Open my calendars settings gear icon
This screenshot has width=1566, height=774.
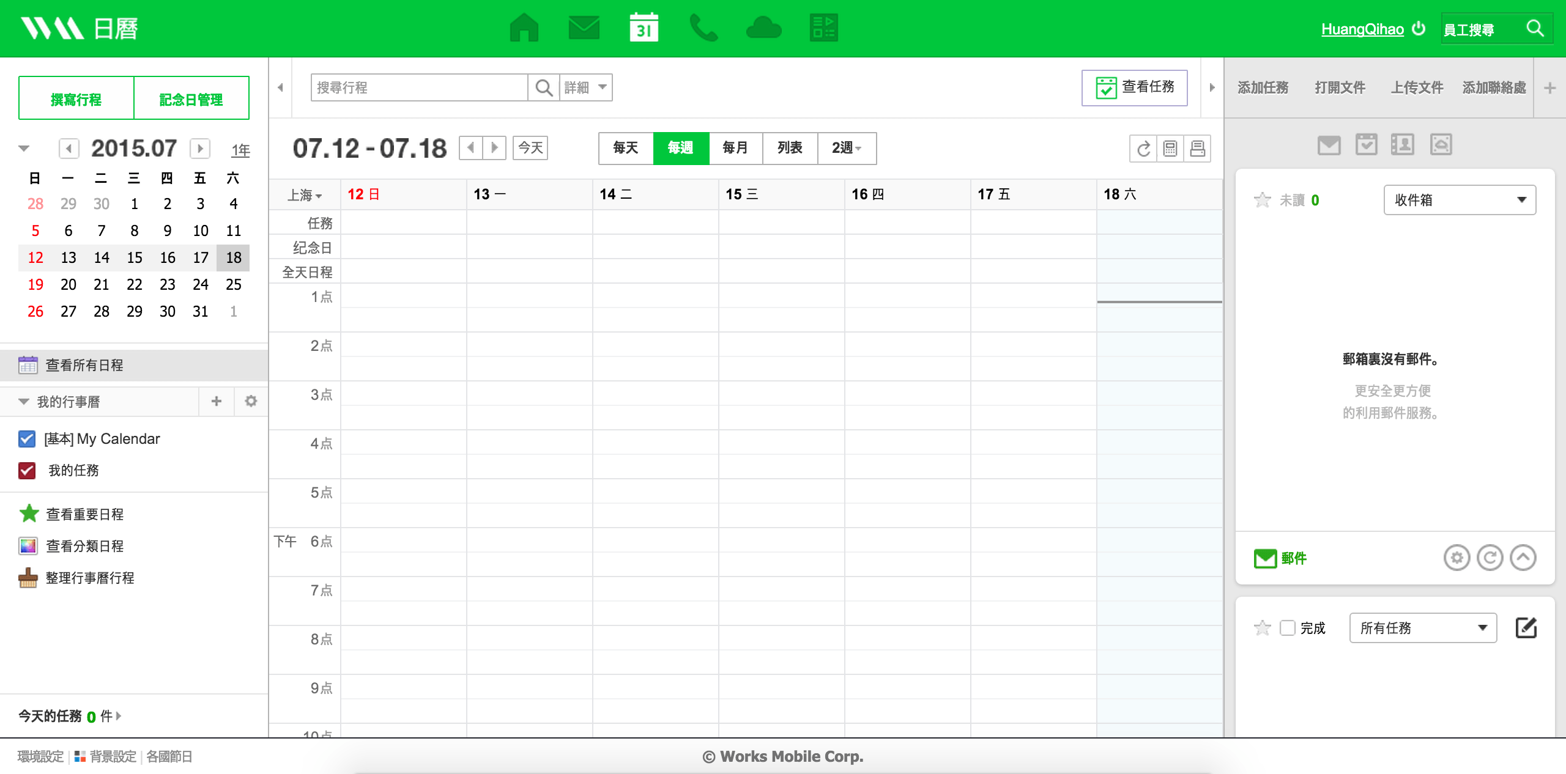tap(251, 401)
